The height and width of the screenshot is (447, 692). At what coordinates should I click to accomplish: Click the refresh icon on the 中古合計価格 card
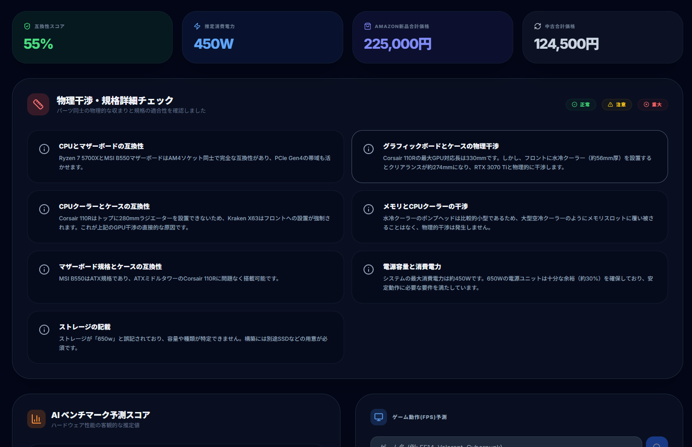tap(537, 26)
